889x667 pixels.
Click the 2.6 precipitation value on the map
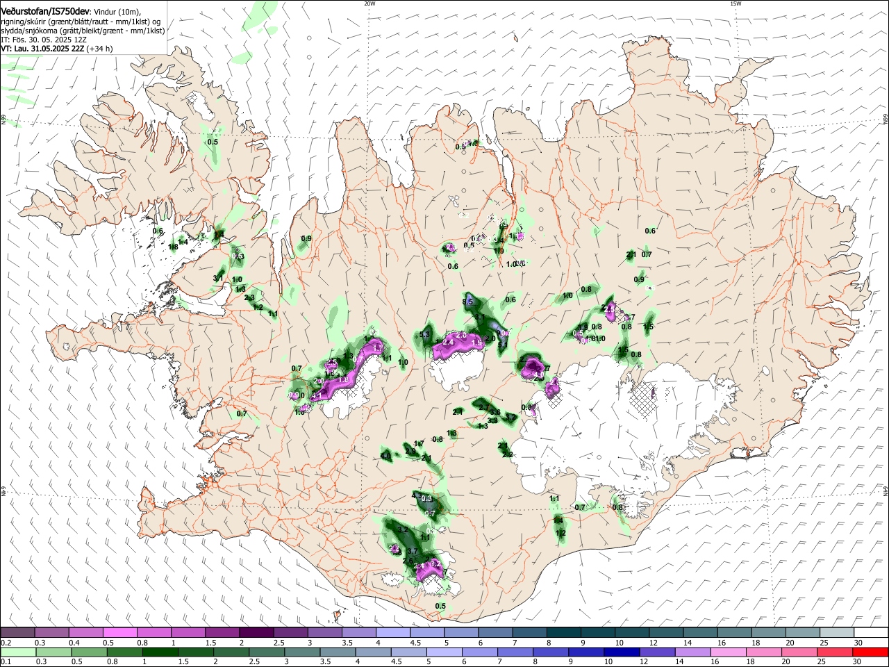tap(408, 561)
